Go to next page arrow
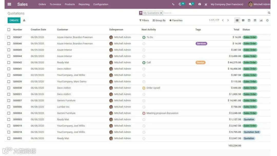The height and width of the screenshot is (156, 277). [x=228, y=20]
